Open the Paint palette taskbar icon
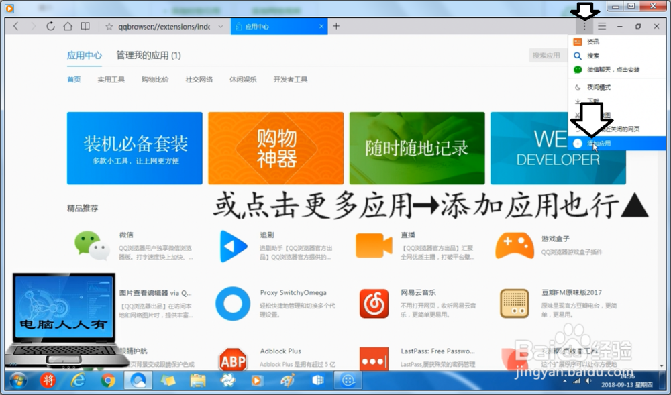This screenshot has height=395, width=671. tap(288, 380)
